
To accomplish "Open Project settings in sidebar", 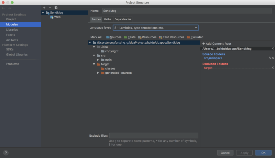I will click(11, 19).
